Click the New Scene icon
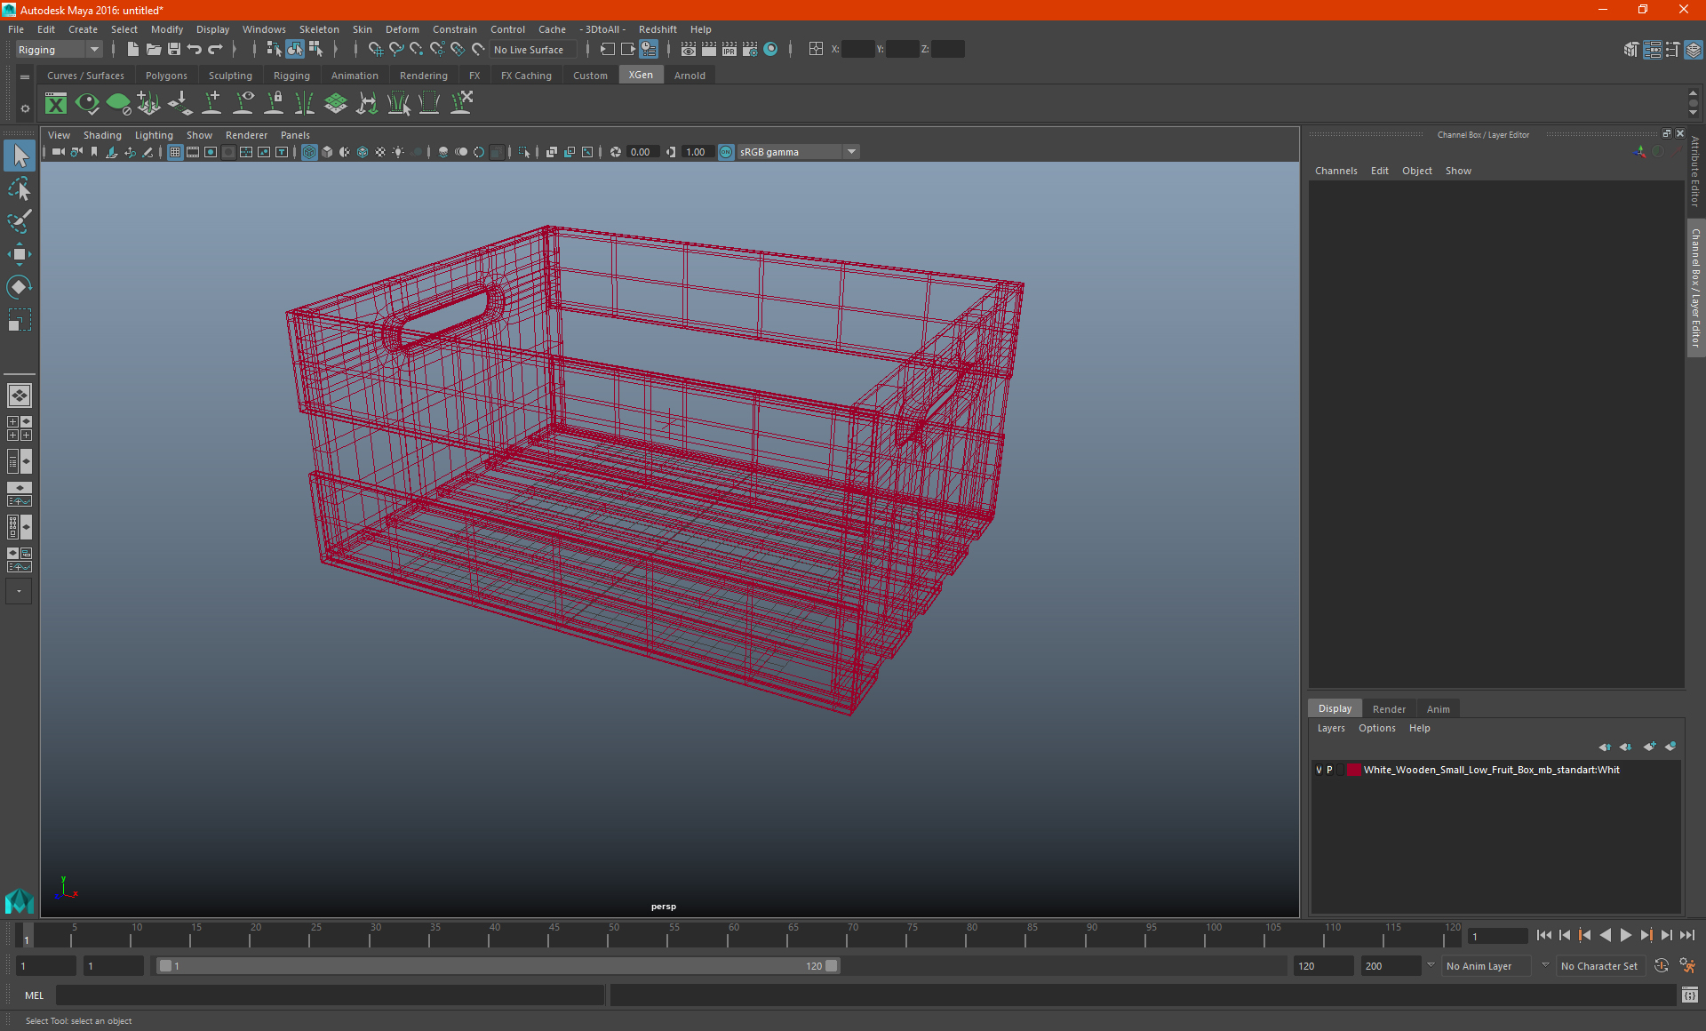 pyautogui.click(x=133, y=50)
